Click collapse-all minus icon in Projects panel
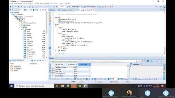 tap(28, 10)
